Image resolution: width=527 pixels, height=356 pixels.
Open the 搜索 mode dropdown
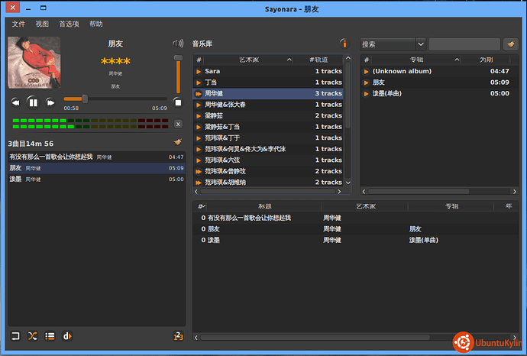point(393,44)
